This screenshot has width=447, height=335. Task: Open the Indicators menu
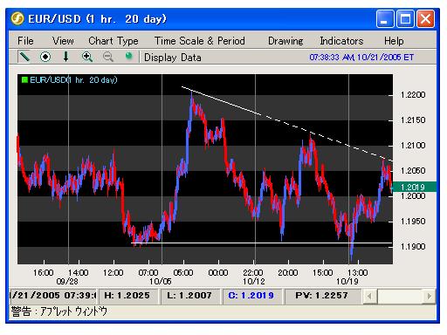click(341, 41)
